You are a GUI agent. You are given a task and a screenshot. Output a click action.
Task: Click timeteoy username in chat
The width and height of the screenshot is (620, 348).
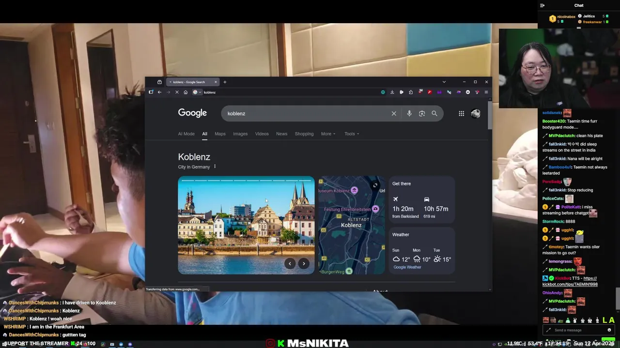(x=556, y=247)
